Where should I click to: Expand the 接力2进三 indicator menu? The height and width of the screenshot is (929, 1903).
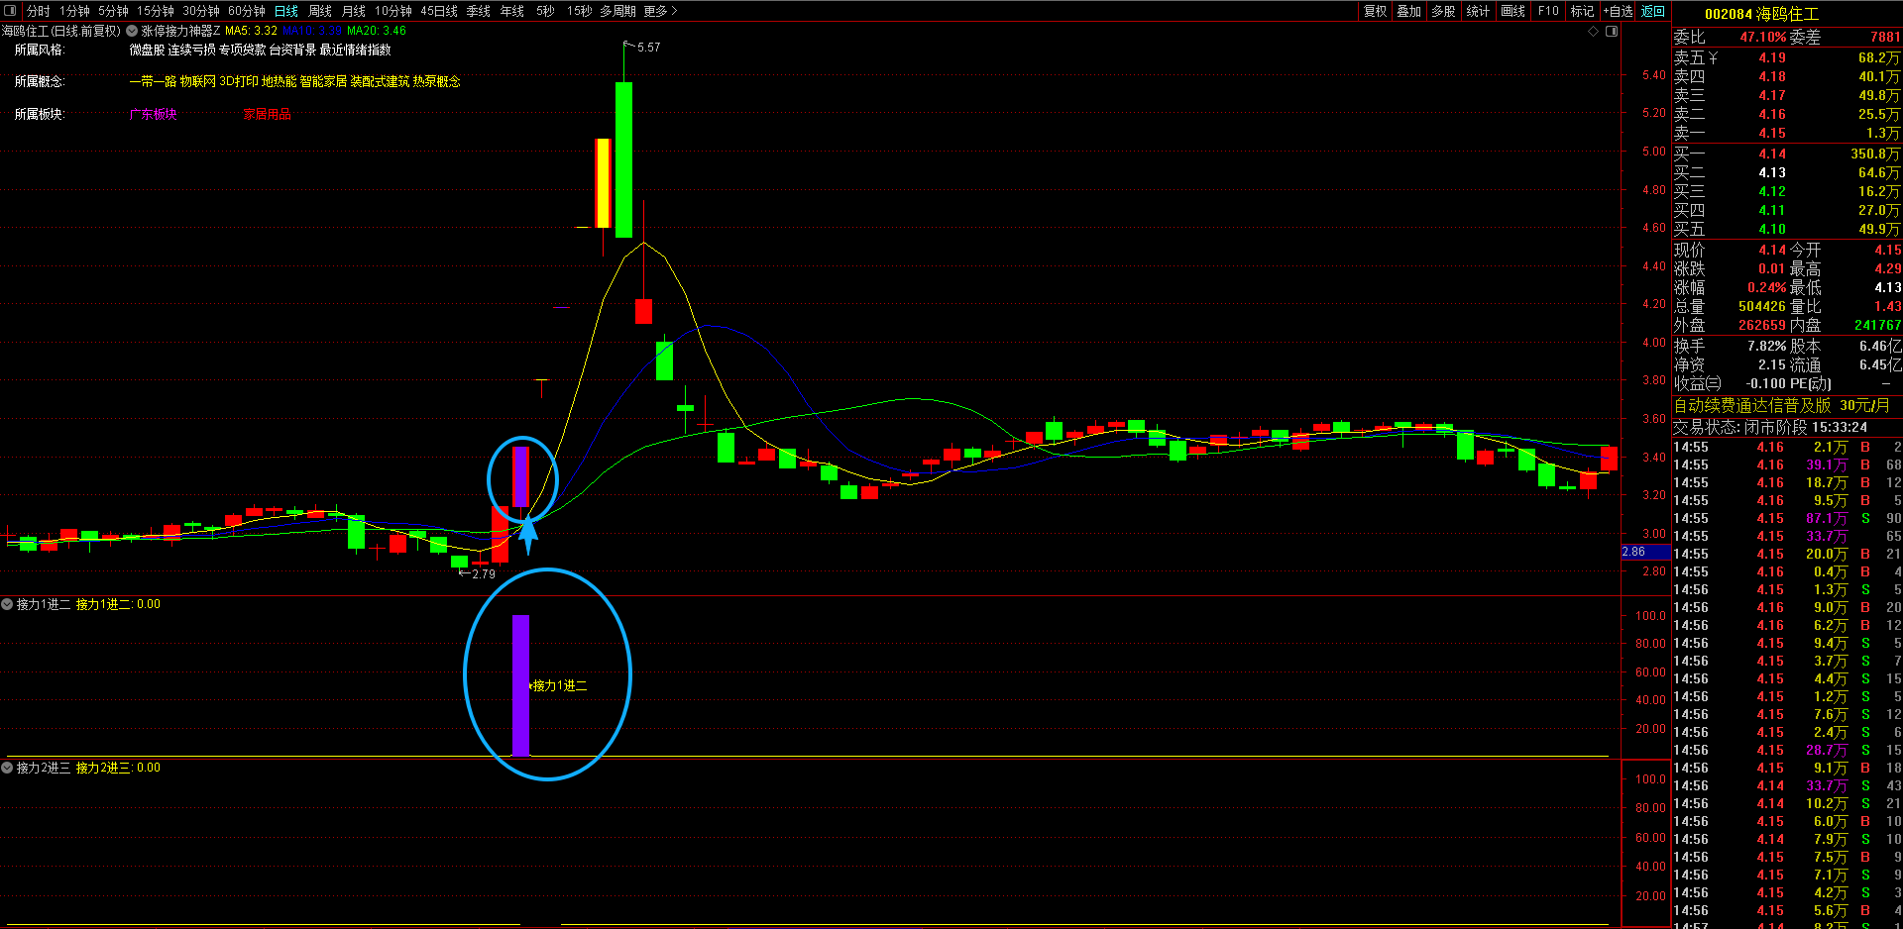point(7,768)
